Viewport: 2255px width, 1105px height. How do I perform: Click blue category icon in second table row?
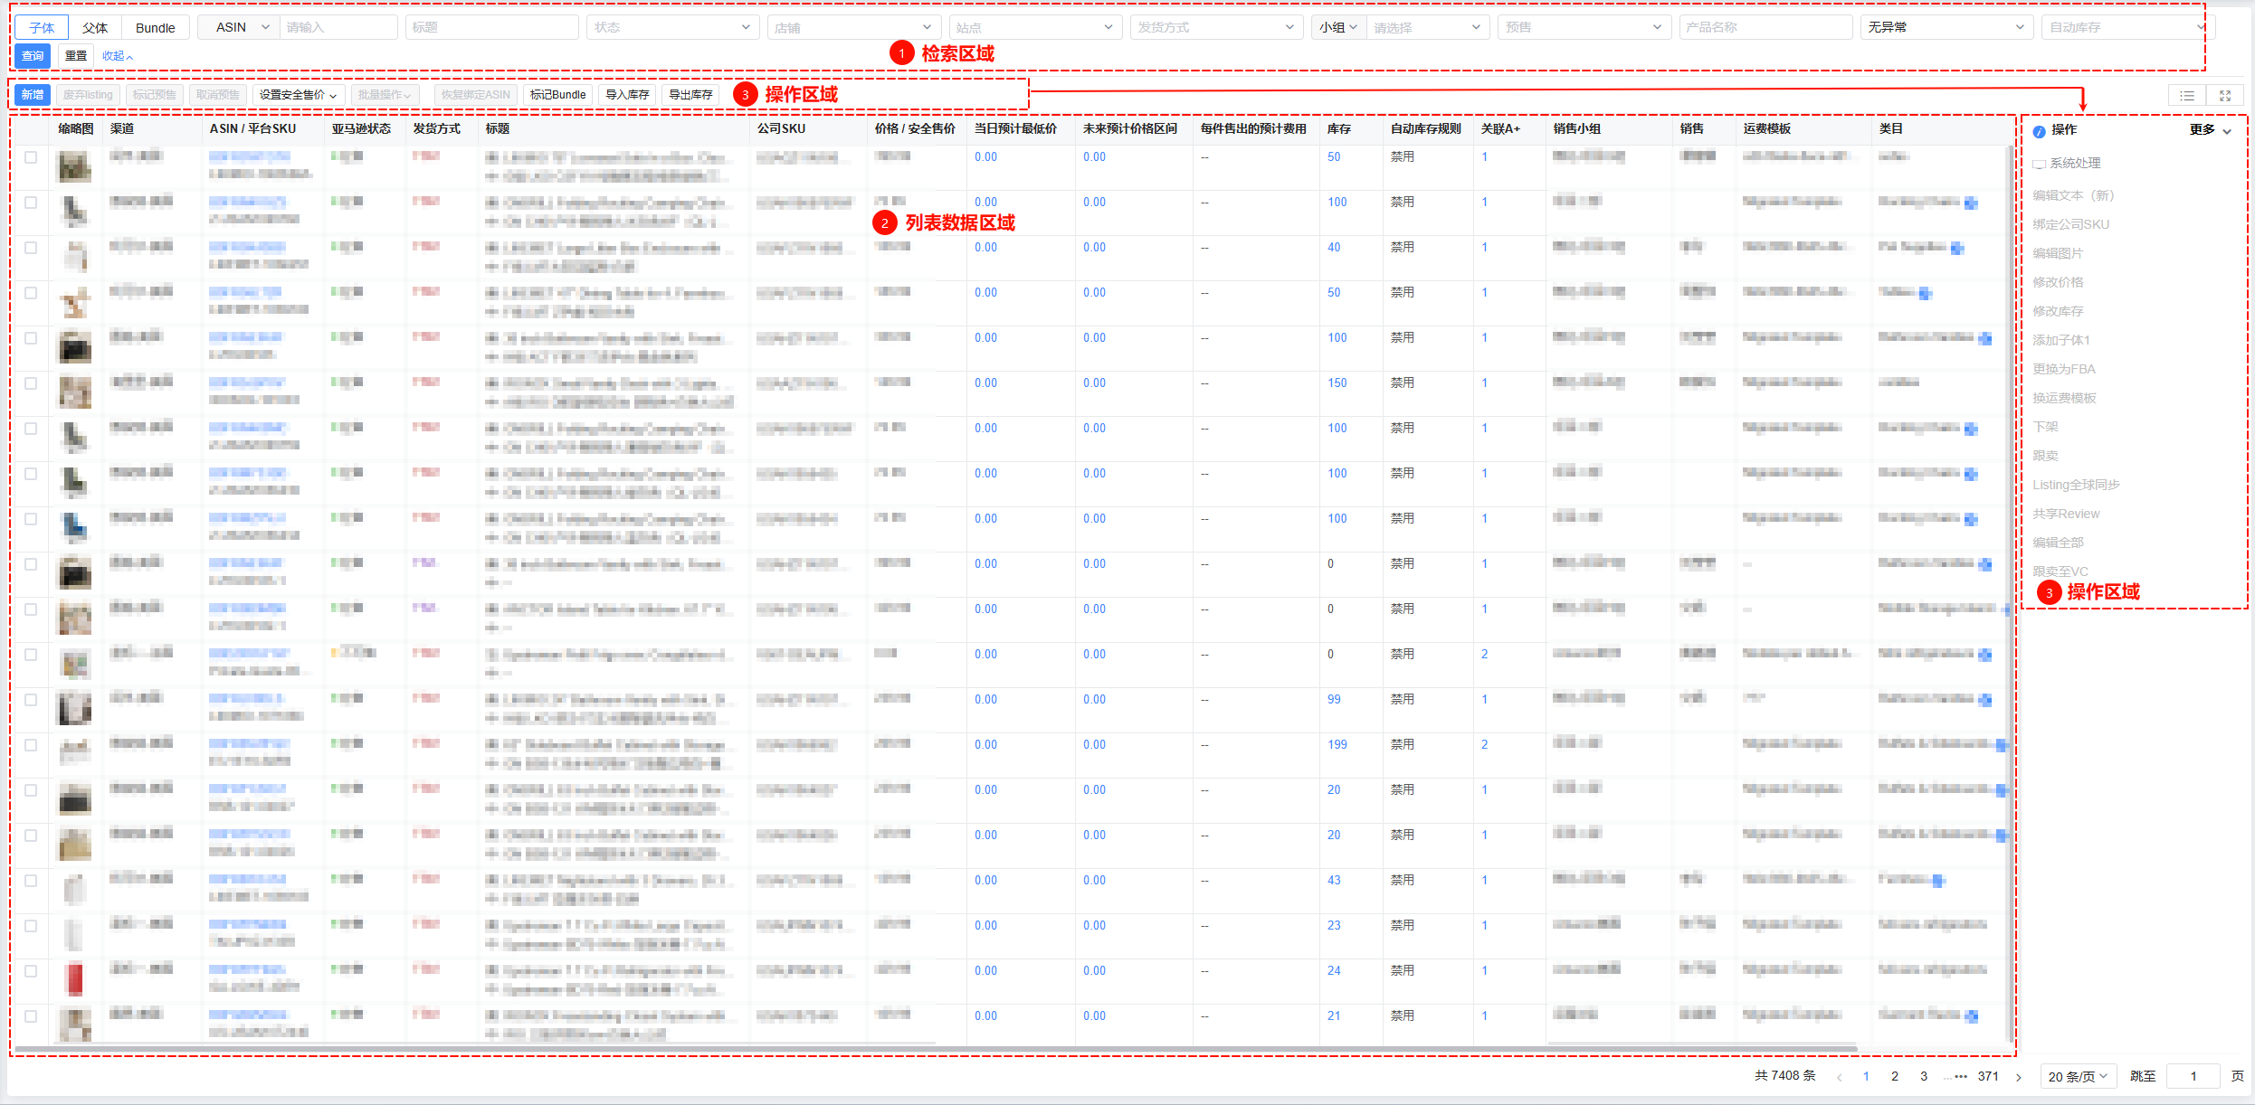pyautogui.click(x=1971, y=203)
